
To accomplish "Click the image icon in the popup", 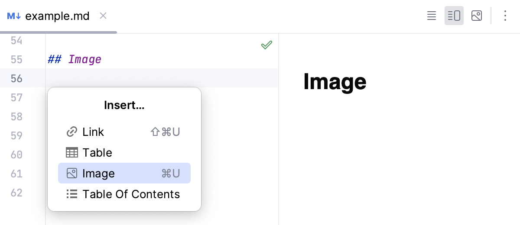I will click(x=71, y=174).
